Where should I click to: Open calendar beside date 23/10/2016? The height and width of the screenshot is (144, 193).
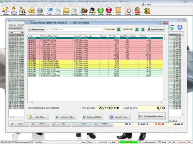click(x=119, y=30)
